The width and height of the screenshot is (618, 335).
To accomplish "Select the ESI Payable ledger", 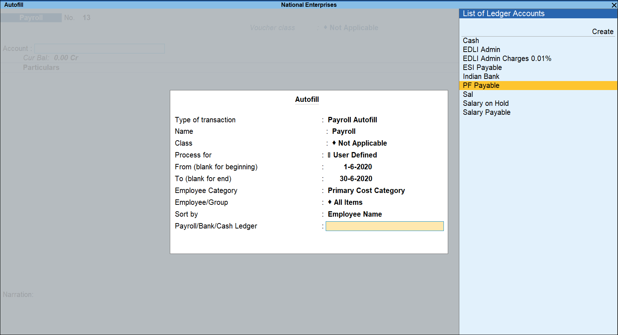I will coord(482,67).
